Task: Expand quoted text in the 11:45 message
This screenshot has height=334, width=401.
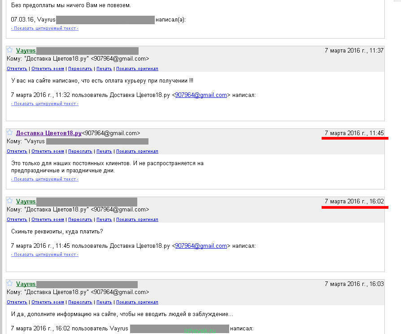Action: [x=45, y=179]
